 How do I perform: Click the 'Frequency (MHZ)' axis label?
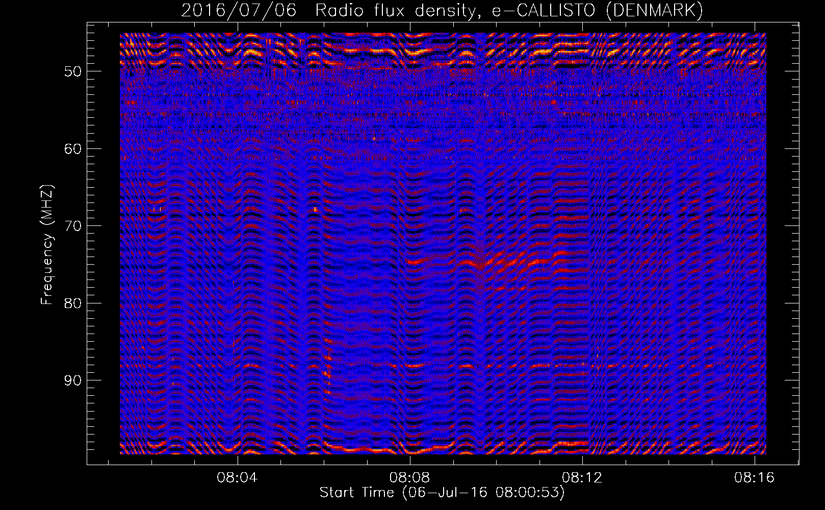pyautogui.click(x=47, y=245)
